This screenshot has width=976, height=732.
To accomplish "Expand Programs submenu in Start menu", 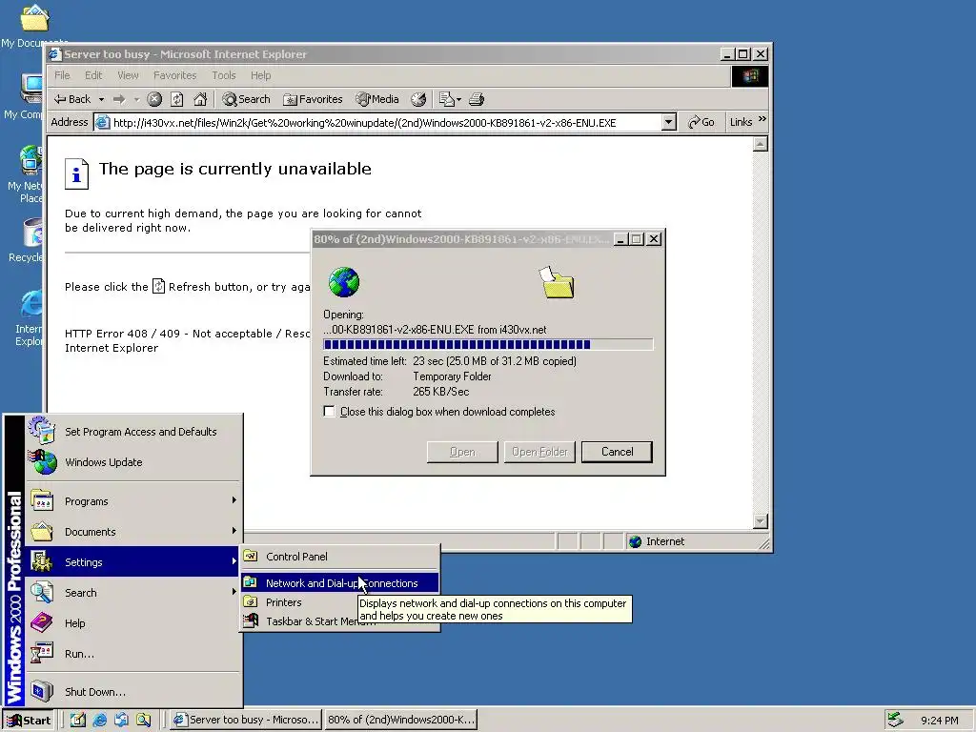I will [x=133, y=501].
